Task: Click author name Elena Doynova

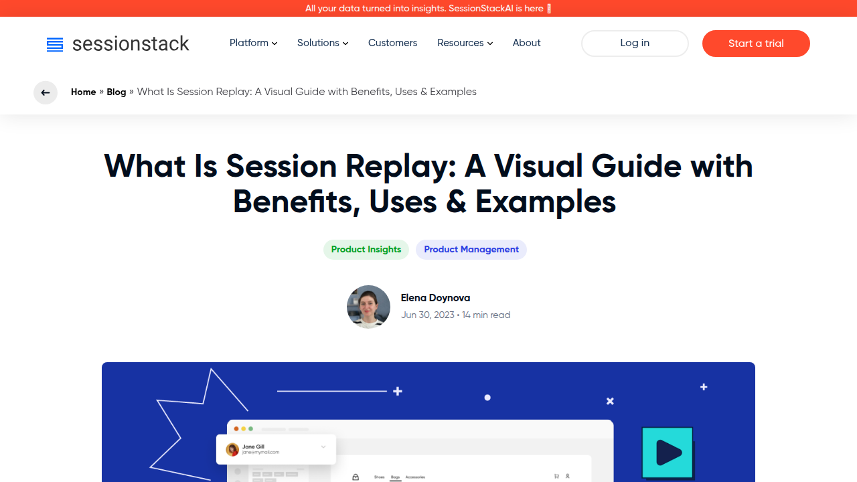Action: coord(435,298)
